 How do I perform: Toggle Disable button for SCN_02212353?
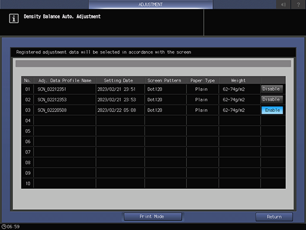[272, 100]
